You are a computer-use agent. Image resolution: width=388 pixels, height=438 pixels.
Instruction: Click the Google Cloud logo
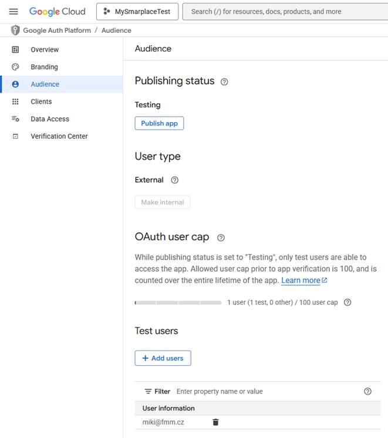pyautogui.click(x=57, y=12)
